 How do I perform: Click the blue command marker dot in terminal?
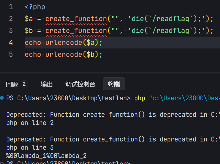pyautogui.click(x=2, y=98)
